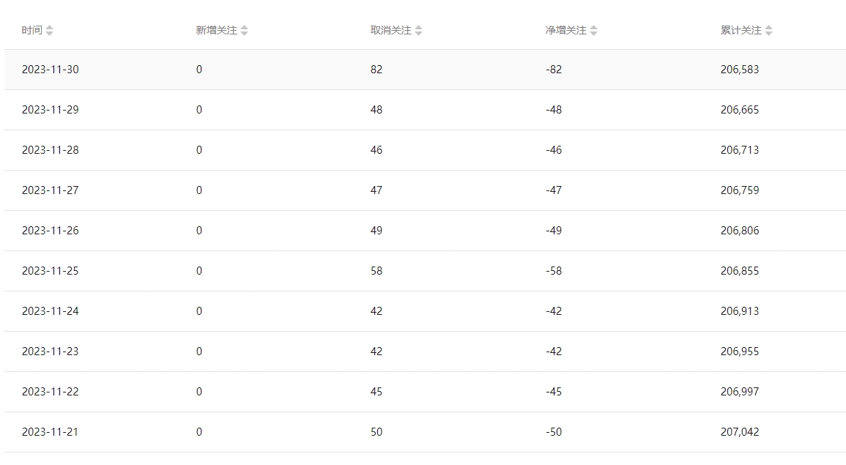Sort by 时间 column sort icon
This screenshot has height=465, width=846.
(x=50, y=31)
